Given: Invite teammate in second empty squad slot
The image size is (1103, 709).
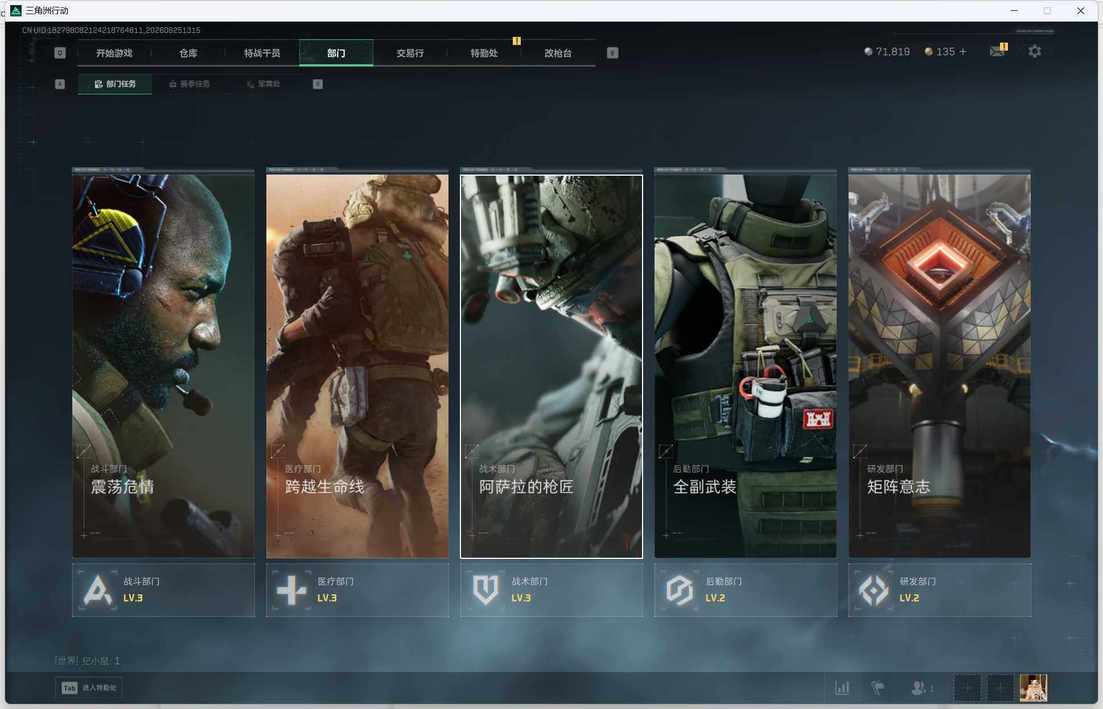Looking at the screenshot, I should click(1000, 688).
